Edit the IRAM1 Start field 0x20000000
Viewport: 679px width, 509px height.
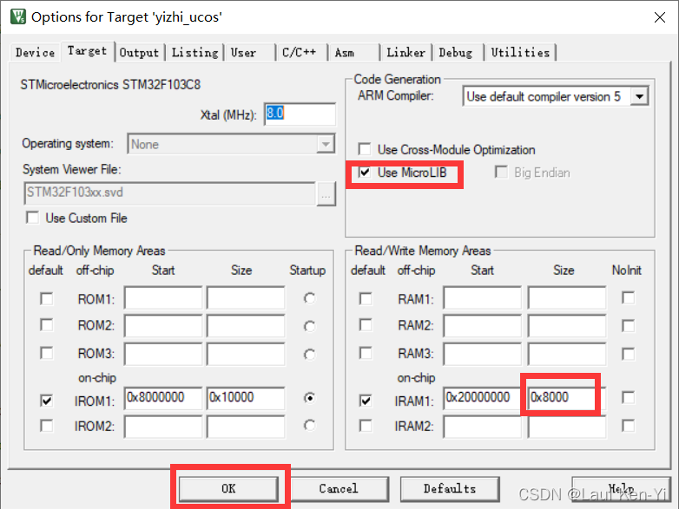point(483,398)
